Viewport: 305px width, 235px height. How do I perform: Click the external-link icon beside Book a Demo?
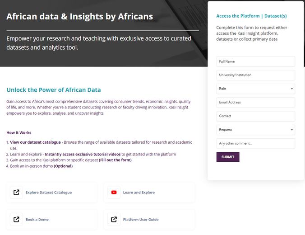point(16,220)
